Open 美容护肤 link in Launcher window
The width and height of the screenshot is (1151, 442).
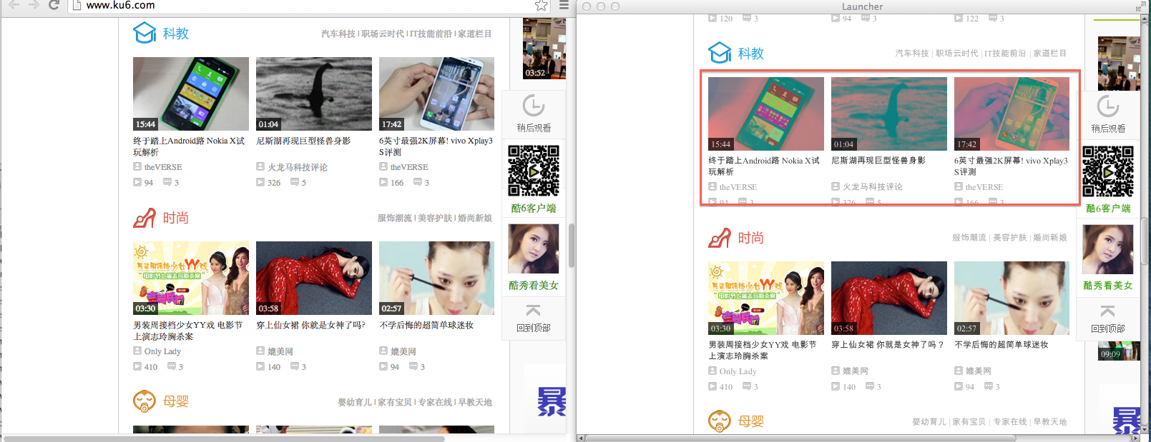pos(1009,238)
